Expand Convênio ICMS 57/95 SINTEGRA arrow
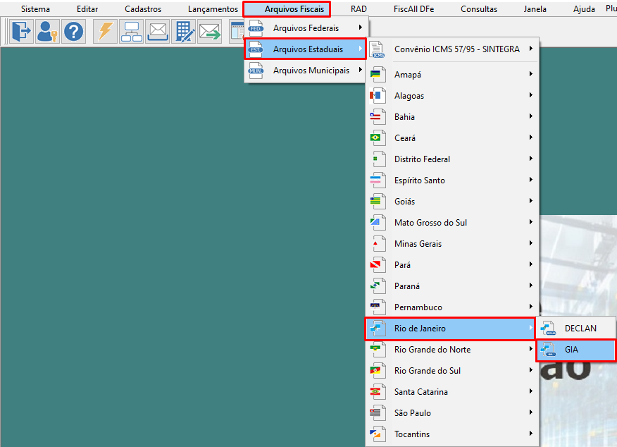 531,49
